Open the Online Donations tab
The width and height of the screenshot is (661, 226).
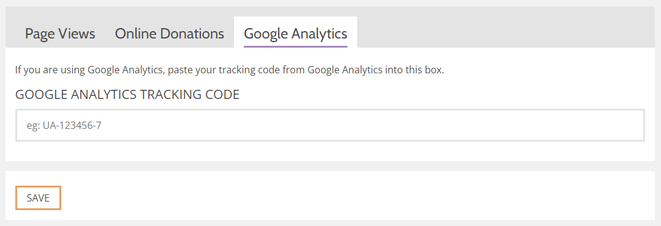[x=170, y=34]
